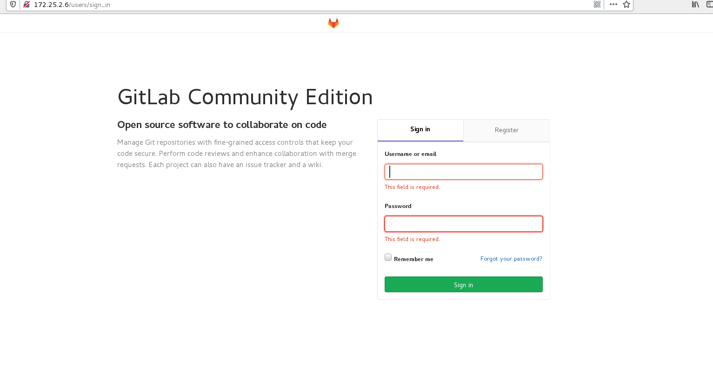This screenshot has height=370, width=713.
Task: Bookmark this page with the star icon
Action: click(x=626, y=4)
